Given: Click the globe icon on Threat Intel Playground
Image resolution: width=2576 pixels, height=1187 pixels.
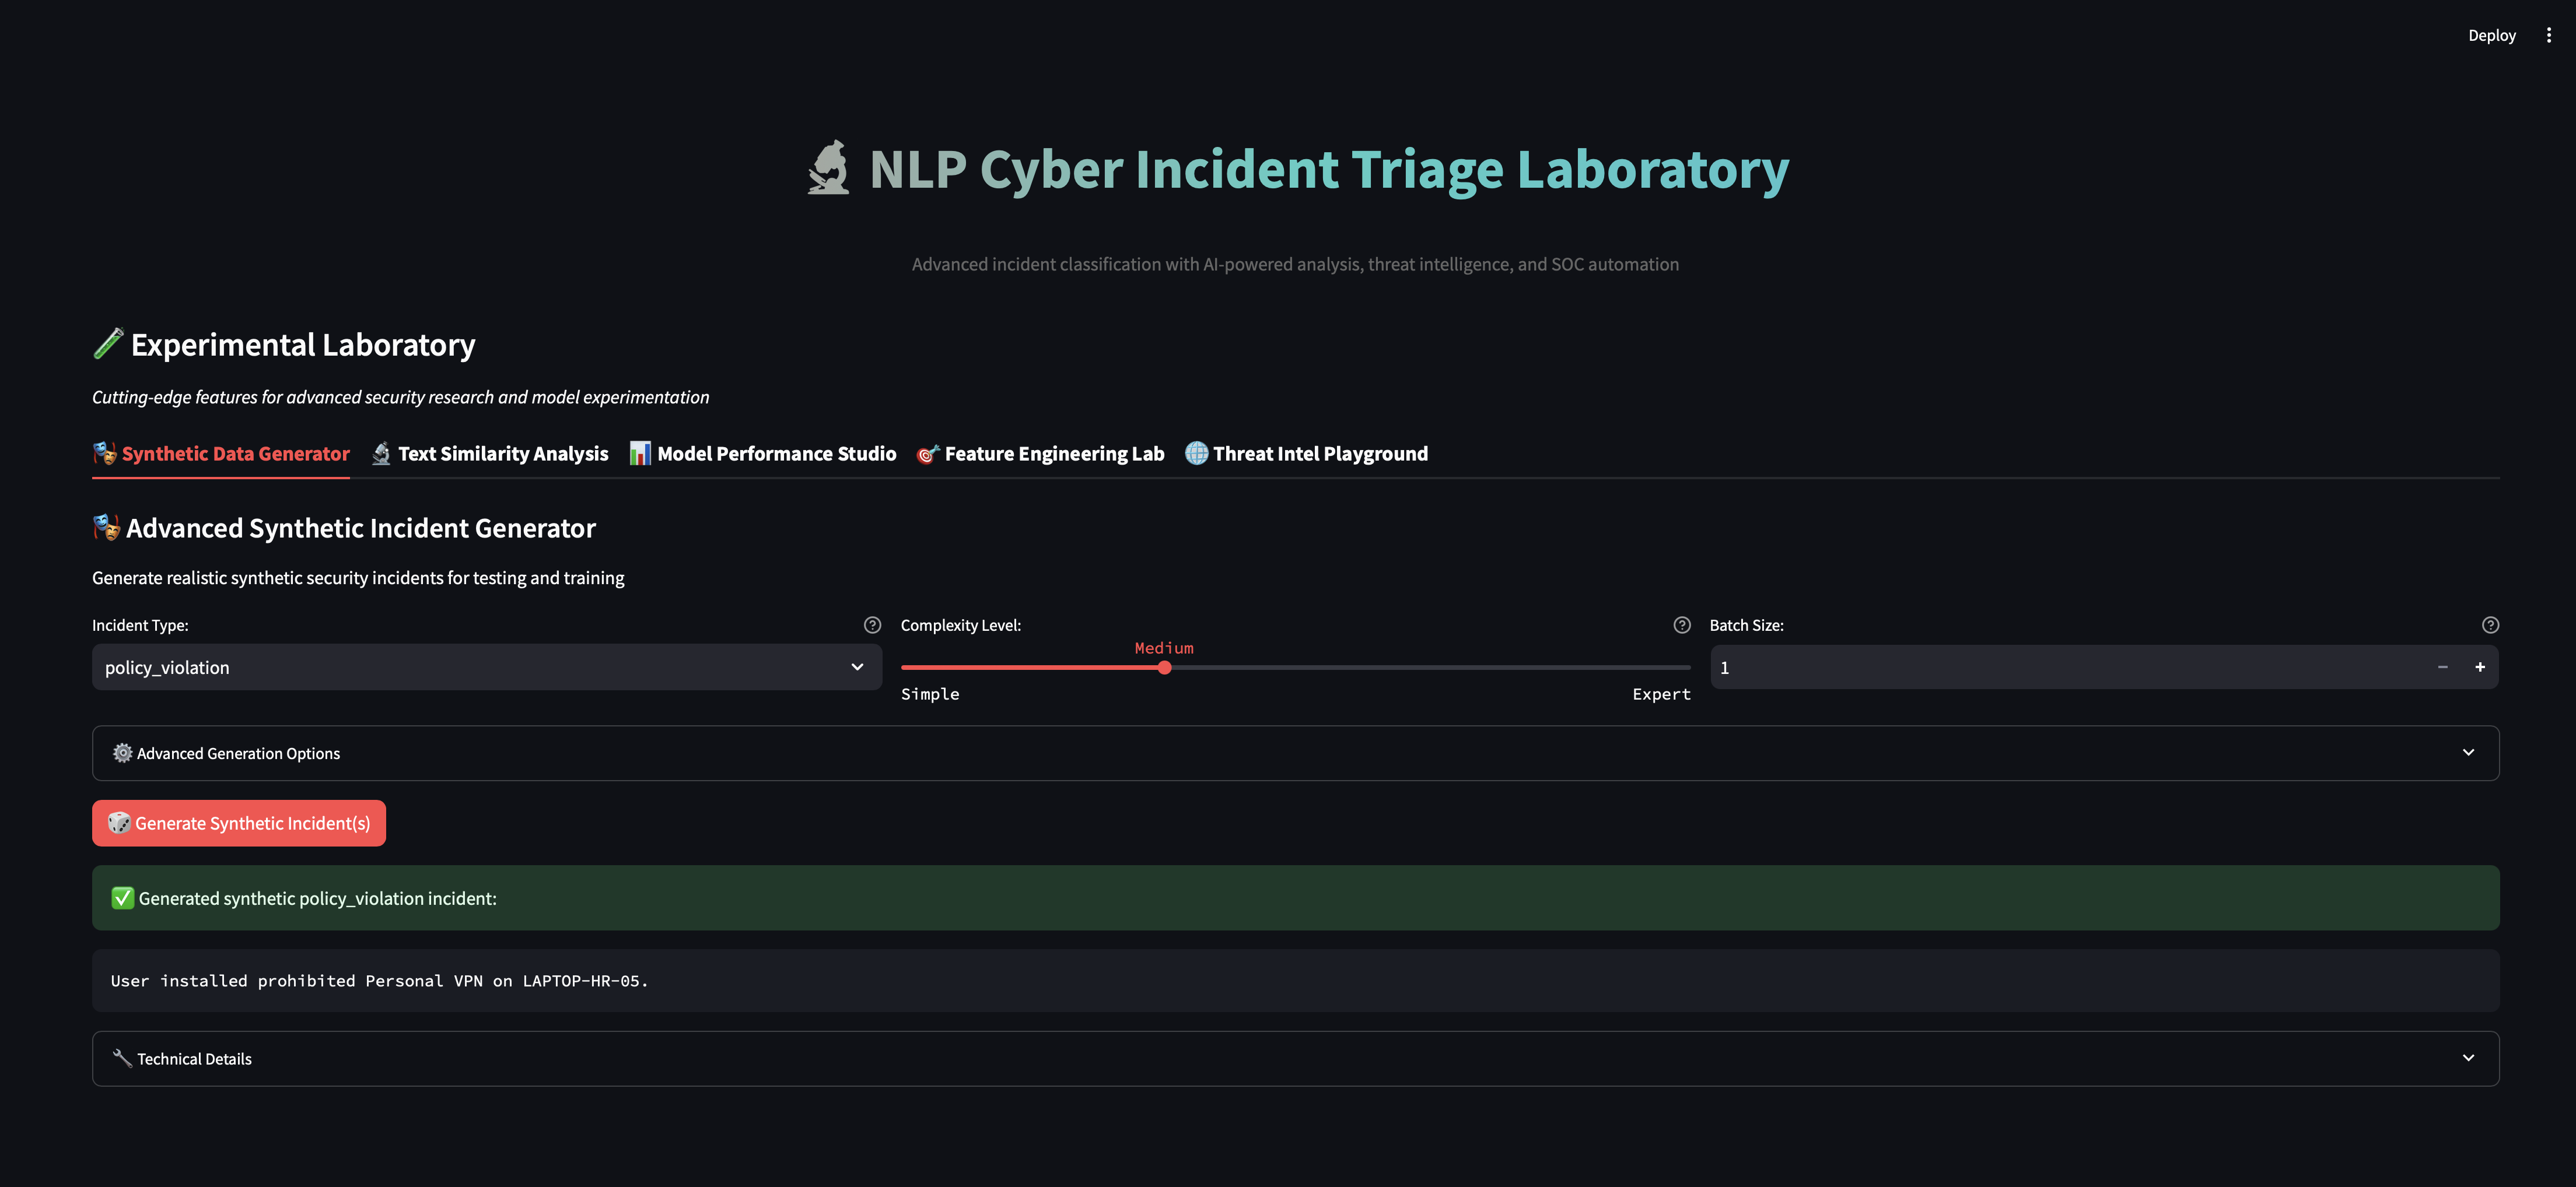Looking at the screenshot, I should (1194, 452).
